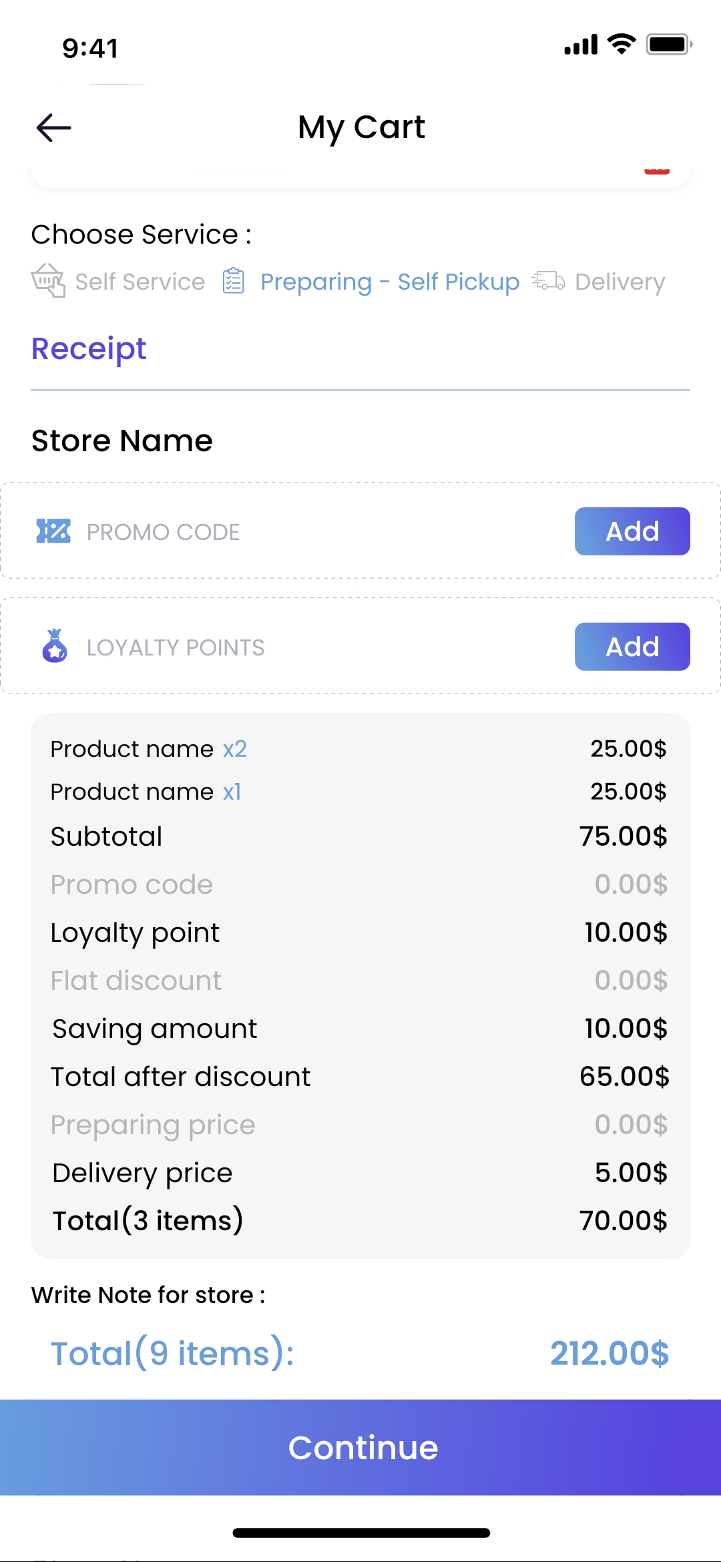Tap the battery icon in status bar

(668, 45)
